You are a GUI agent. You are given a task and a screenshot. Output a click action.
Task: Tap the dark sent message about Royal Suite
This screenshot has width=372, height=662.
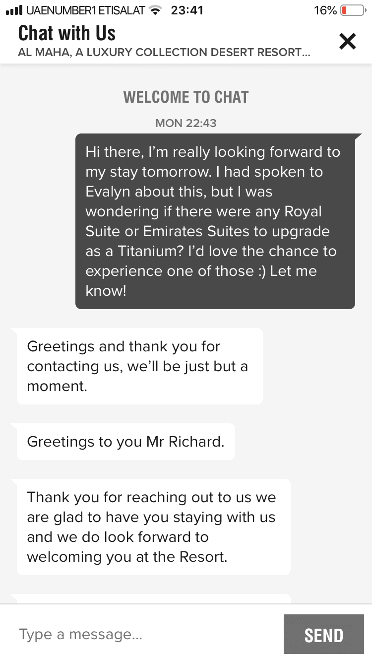click(215, 221)
